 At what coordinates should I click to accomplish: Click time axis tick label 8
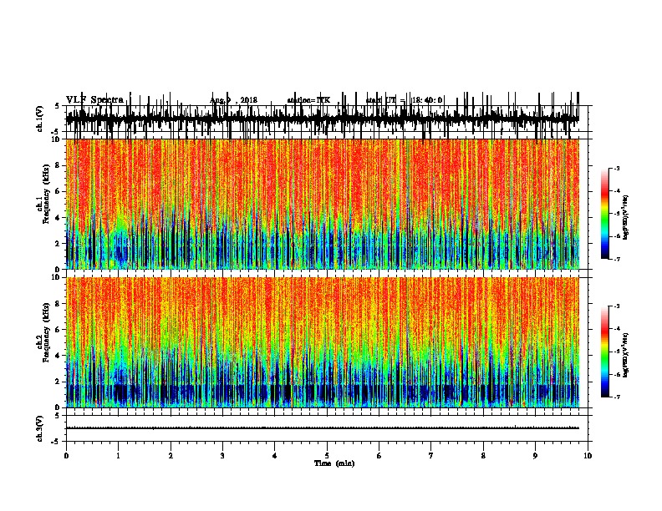click(x=483, y=456)
